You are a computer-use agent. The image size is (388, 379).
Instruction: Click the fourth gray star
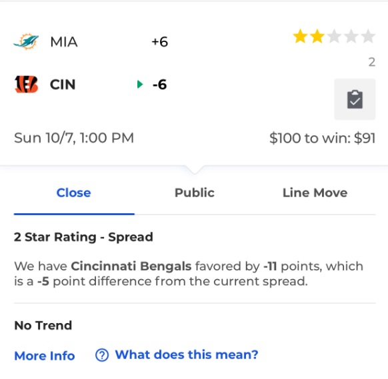click(351, 37)
